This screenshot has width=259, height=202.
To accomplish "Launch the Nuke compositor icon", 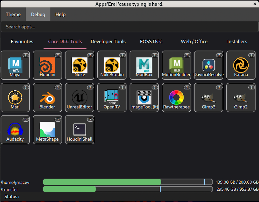I will (x=80, y=65).
